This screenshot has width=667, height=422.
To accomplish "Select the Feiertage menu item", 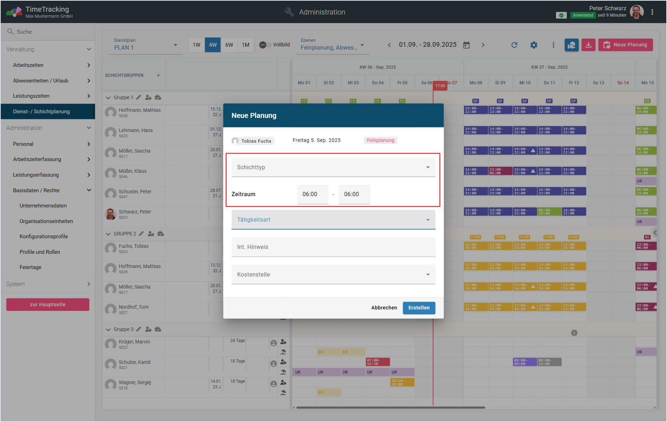I will (x=30, y=267).
